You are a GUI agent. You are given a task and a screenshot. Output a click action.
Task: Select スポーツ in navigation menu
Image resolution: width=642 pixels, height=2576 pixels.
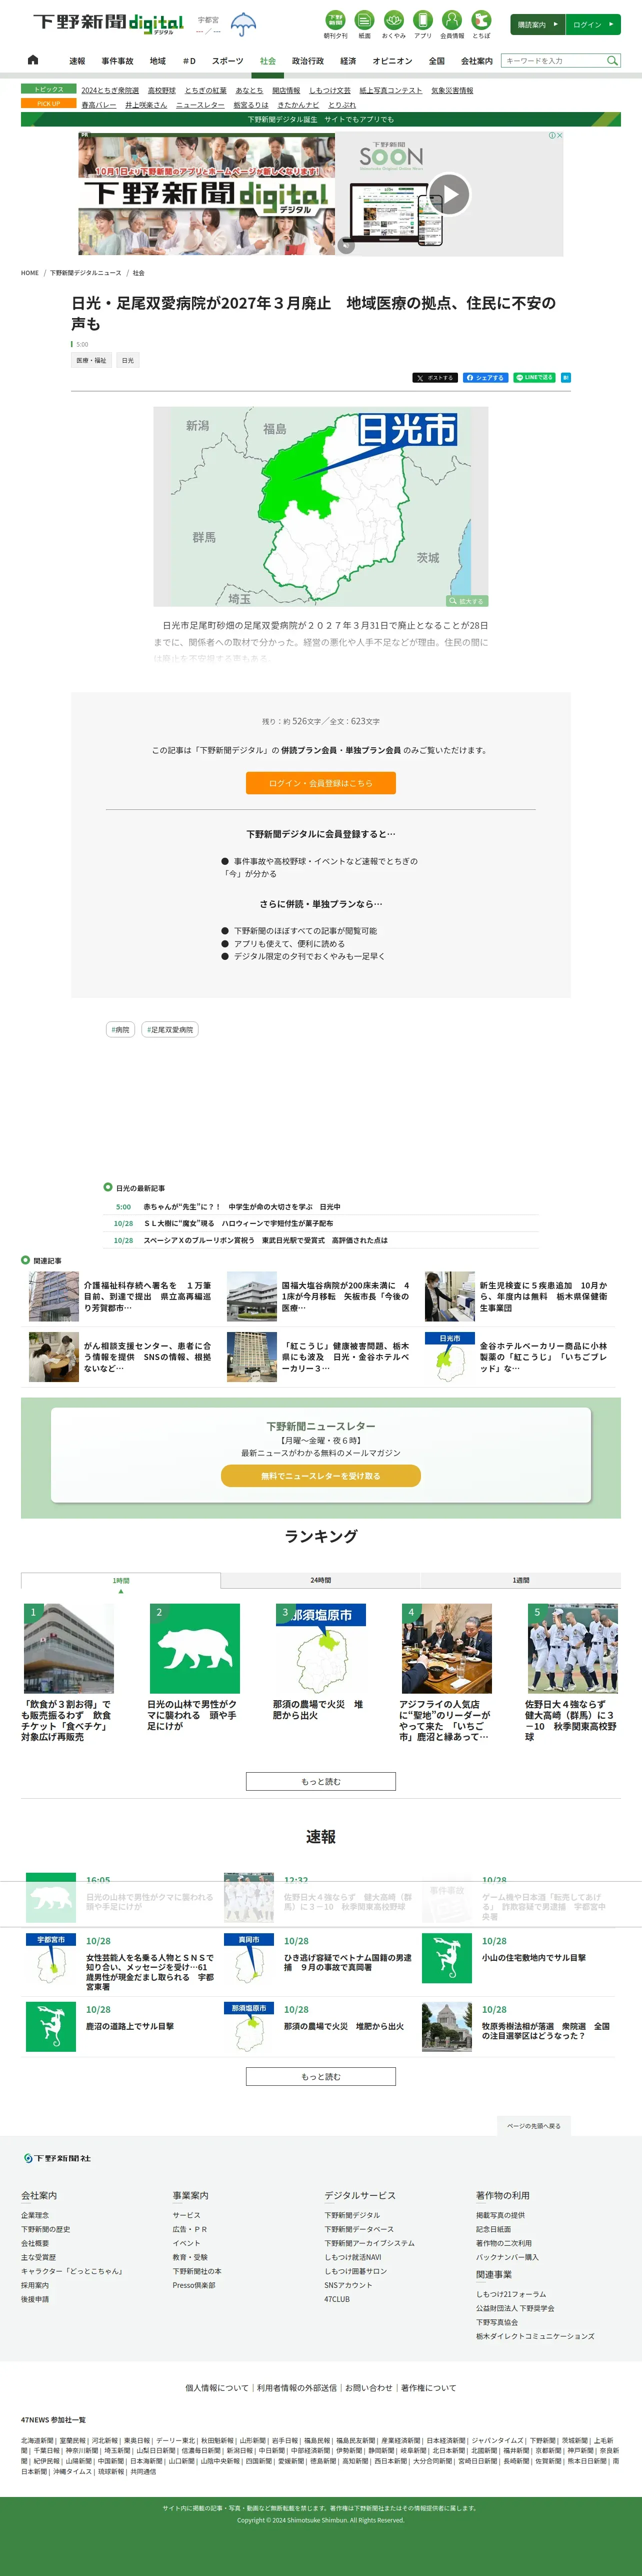227,61
